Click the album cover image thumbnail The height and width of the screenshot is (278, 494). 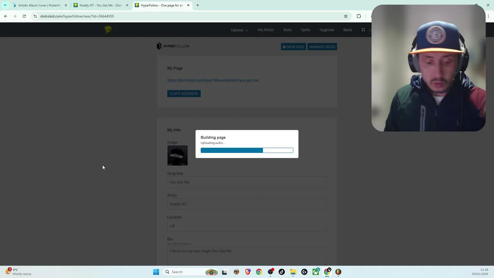point(177,155)
